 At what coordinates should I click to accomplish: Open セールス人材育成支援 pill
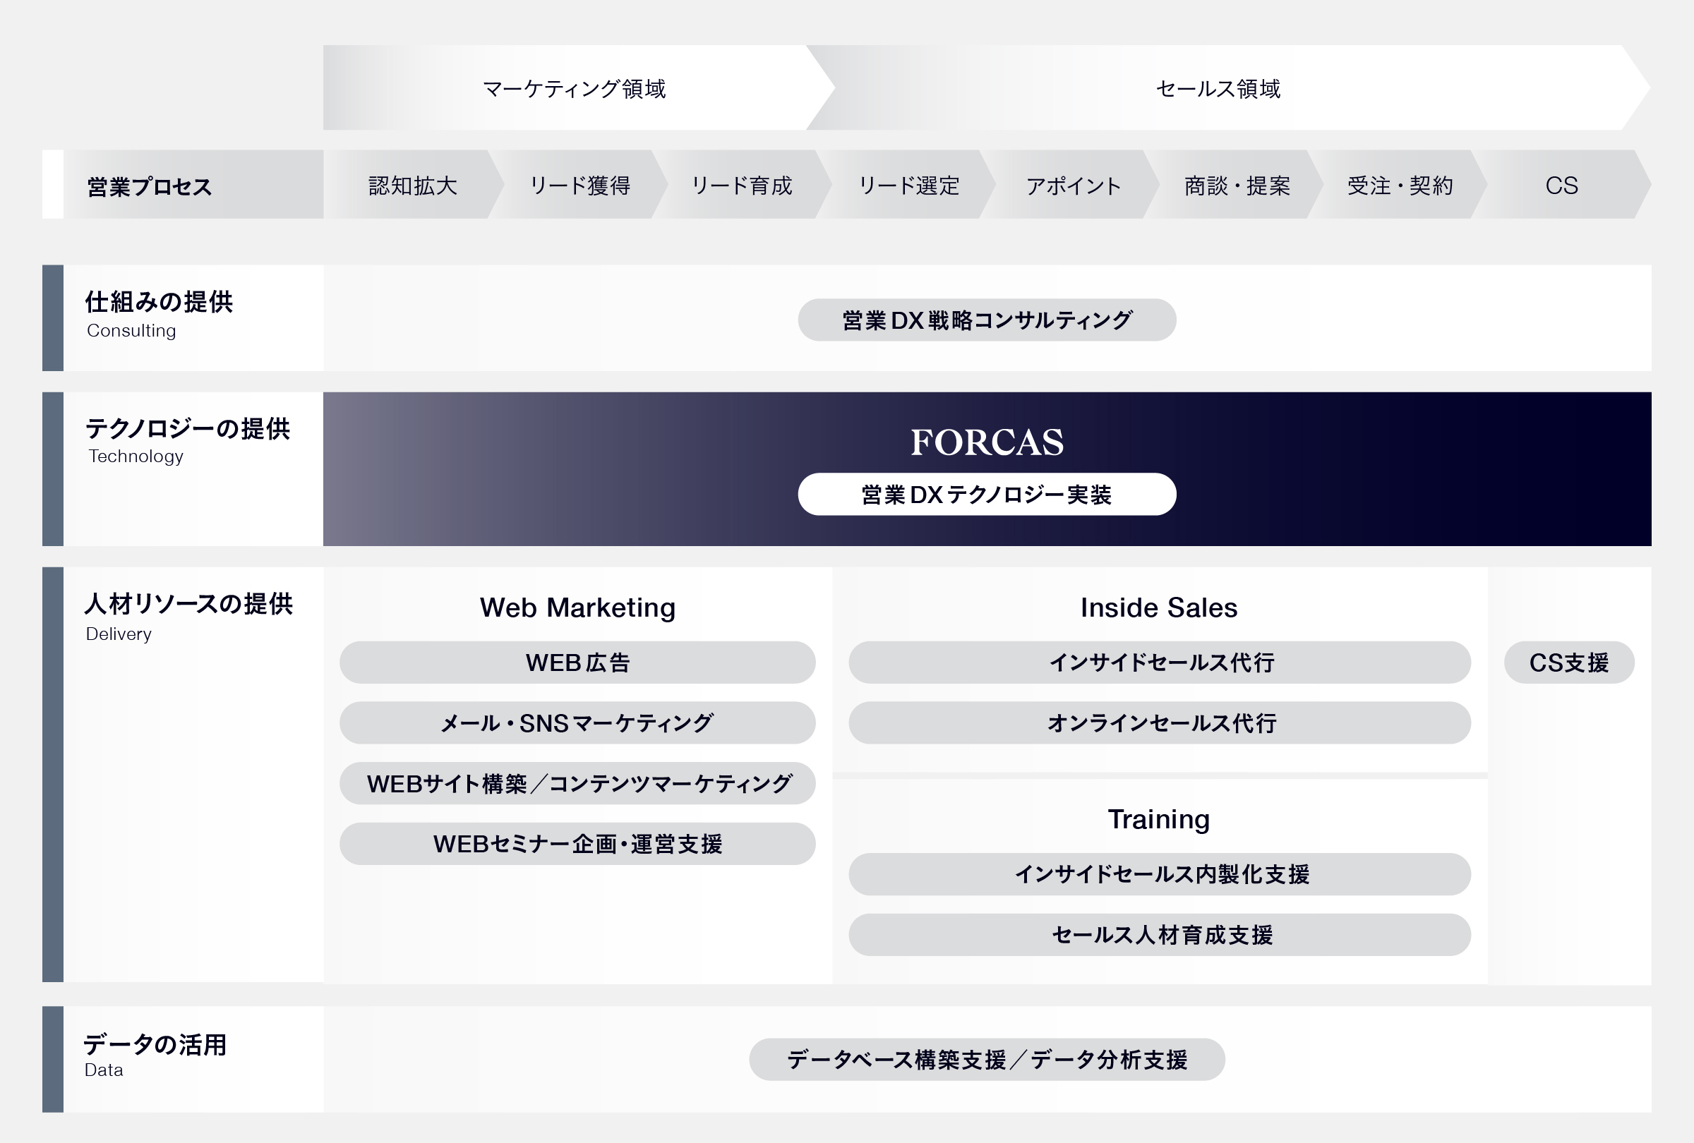pyautogui.click(x=1160, y=936)
